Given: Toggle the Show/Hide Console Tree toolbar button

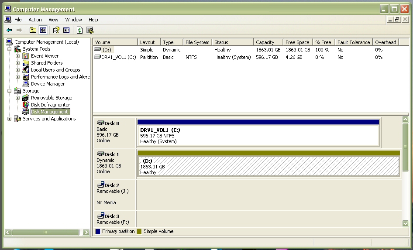Looking at the screenshot, I should (43, 30).
